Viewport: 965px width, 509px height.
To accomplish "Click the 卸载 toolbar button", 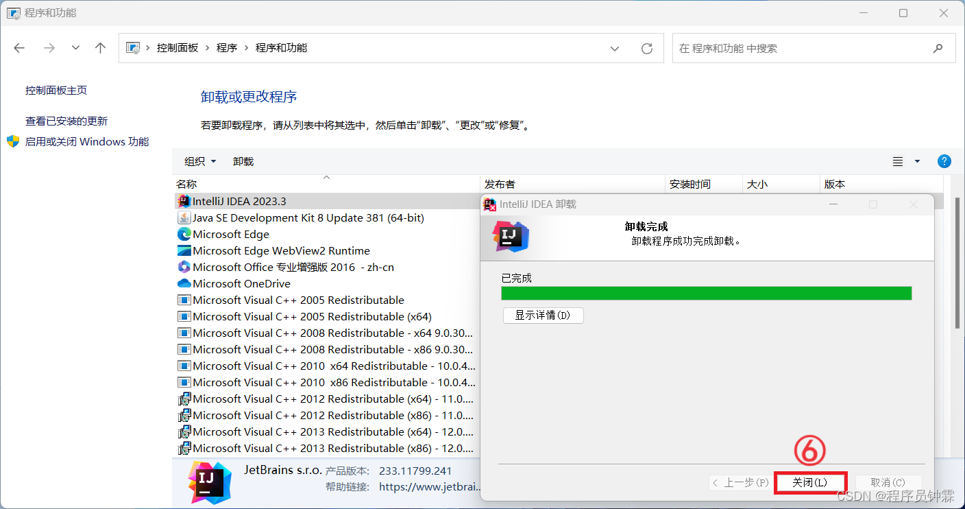I will point(243,161).
